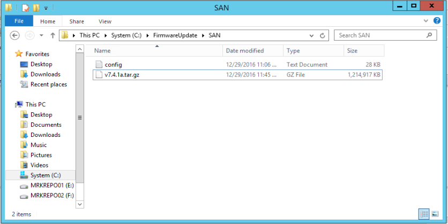Switch to Large icons view layout
This screenshot has height=224, width=448.
435,214
